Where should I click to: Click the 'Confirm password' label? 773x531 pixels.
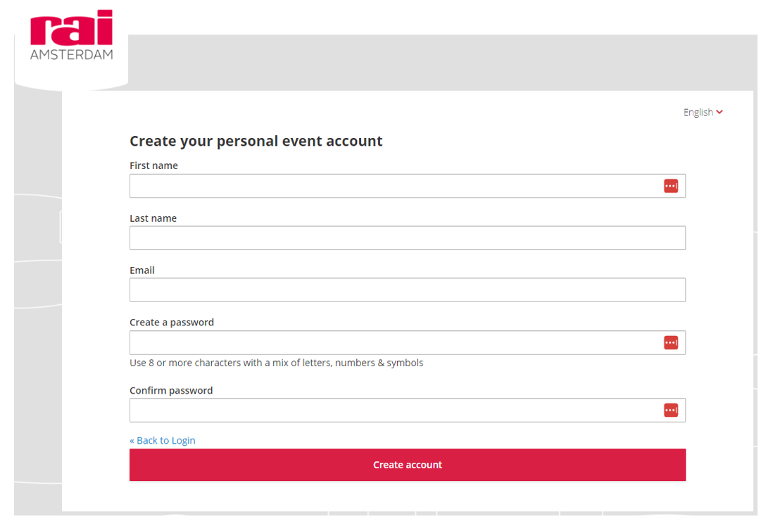tap(171, 390)
